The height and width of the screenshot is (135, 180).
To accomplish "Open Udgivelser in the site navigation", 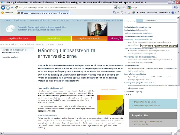I will pyautogui.click(x=21, y=20).
